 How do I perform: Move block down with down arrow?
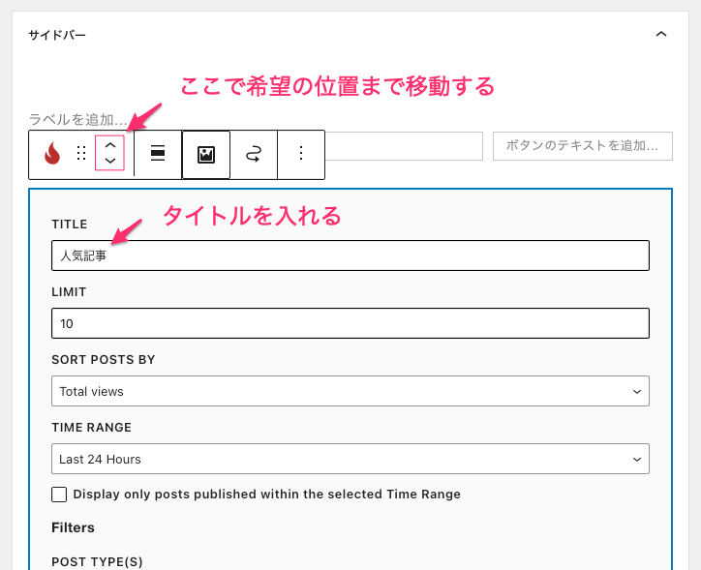tap(109, 162)
